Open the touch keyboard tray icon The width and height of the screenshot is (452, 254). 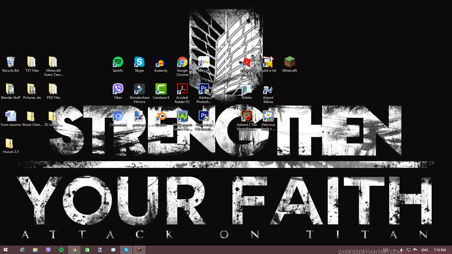386,250
